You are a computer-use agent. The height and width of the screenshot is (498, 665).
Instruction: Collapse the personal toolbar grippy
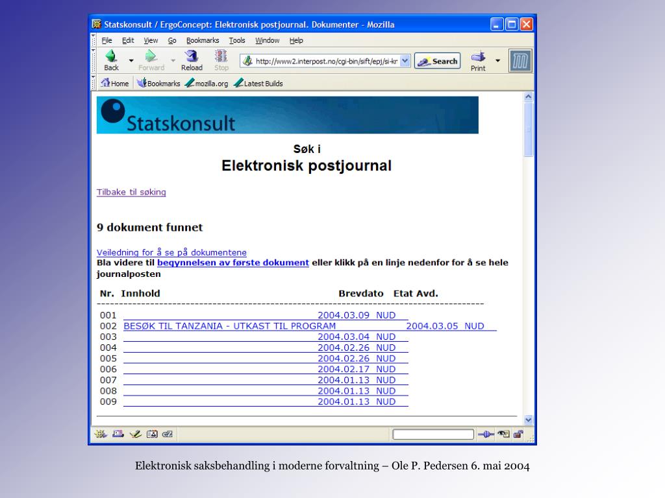[94, 83]
